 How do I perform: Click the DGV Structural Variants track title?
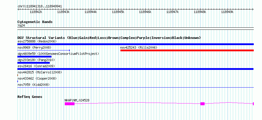pos(109,38)
